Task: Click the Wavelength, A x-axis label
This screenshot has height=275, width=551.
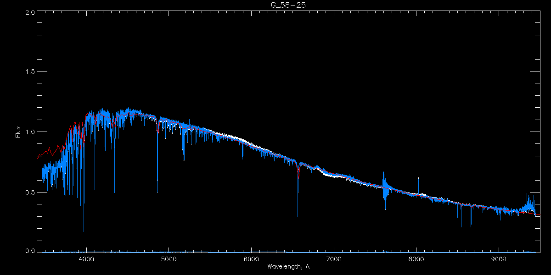Action: tap(288, 267)
